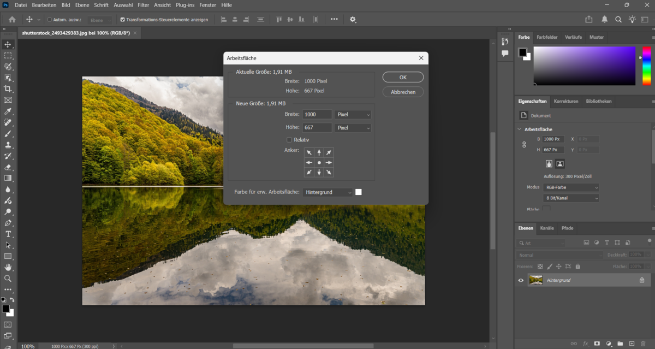655x349 pixels.
Task: Select the Zoom tool
Action: (8, 278)
